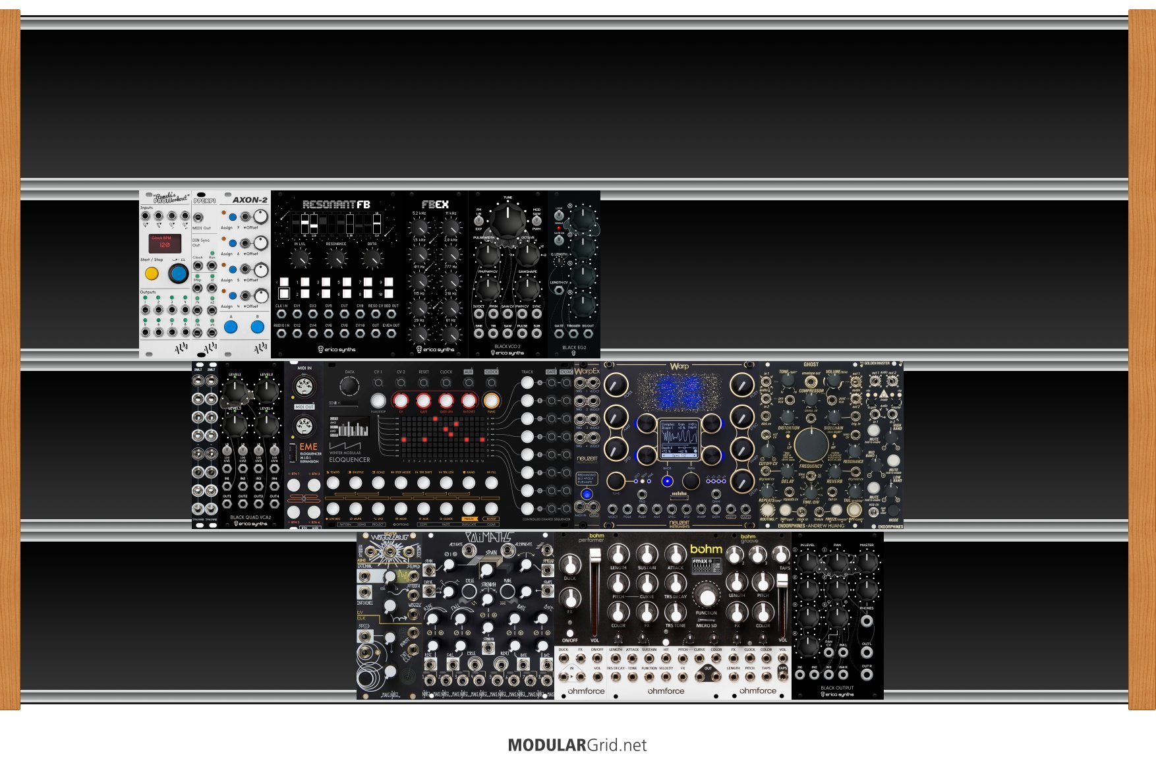Click the SUSTAIN knob on bohm
This screenshot has width=1156, height=759.
pyautogui.click(x=647, y=555)
